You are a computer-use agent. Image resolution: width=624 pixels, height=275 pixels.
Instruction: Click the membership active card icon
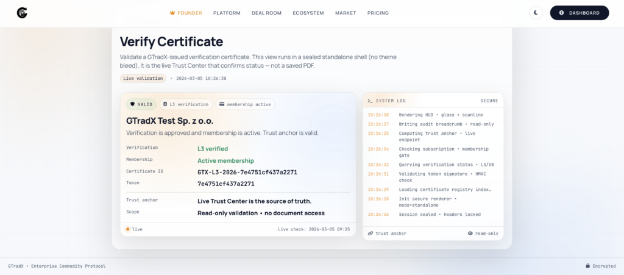click(221, 104)
